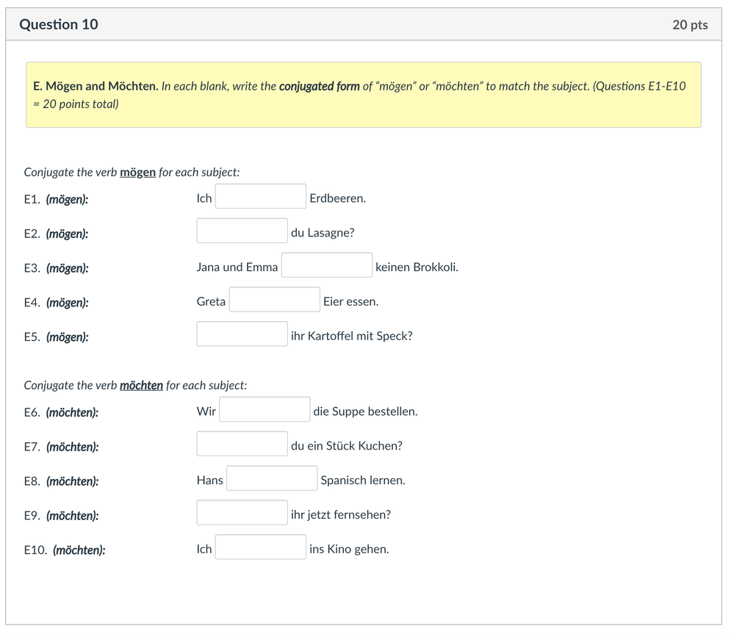This screenshot has width=734, height=637.
Task: Click the E2 blank before "du Lasagne?"
Action: (x=242, y=231)
